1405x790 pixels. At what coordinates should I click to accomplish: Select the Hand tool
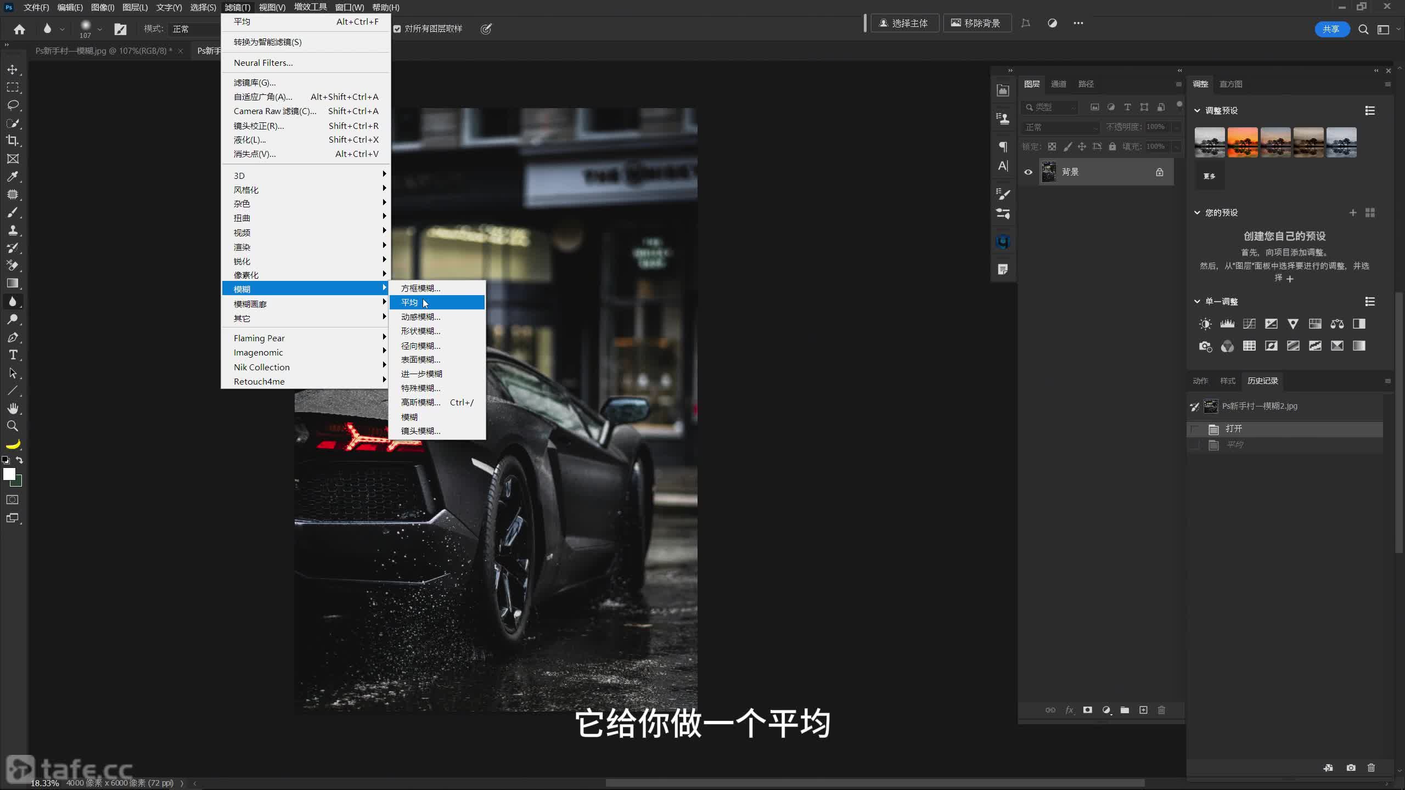(x=13, y=408)
